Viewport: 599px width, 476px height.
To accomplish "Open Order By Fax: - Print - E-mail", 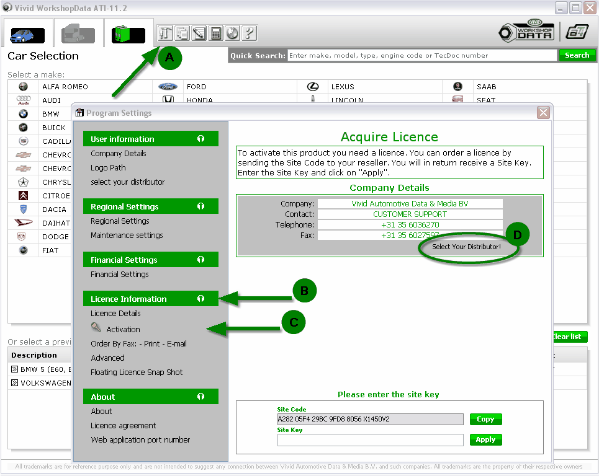I will [138, 343].
